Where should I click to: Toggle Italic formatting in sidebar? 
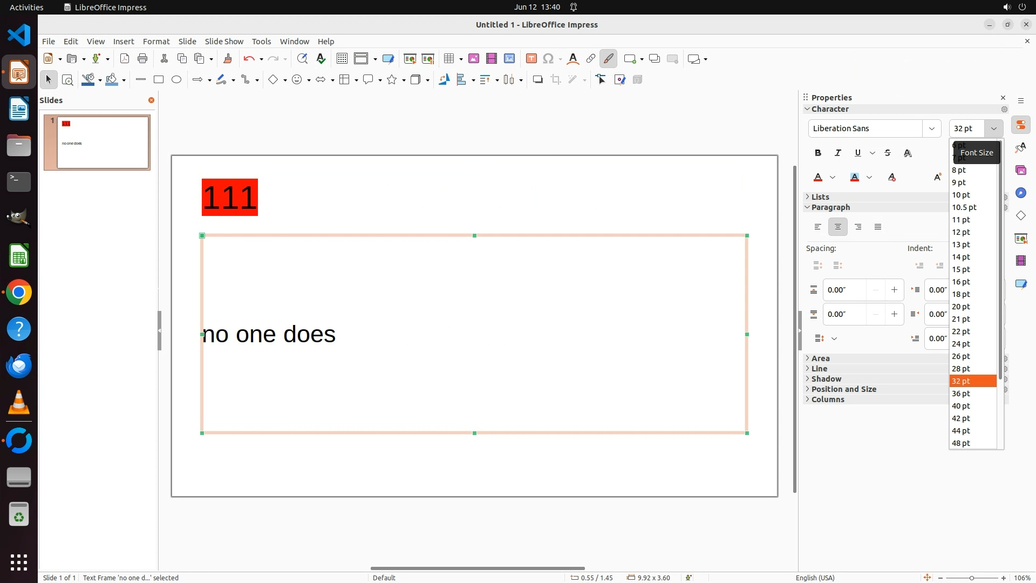(x=838, y=153)
